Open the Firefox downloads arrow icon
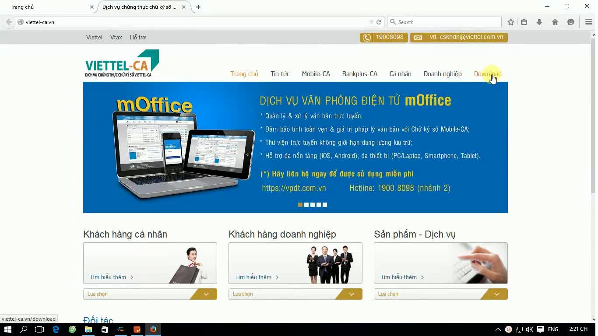Image resolution: width=598 pixels, height=336 pixels. (x=539, y=22)
